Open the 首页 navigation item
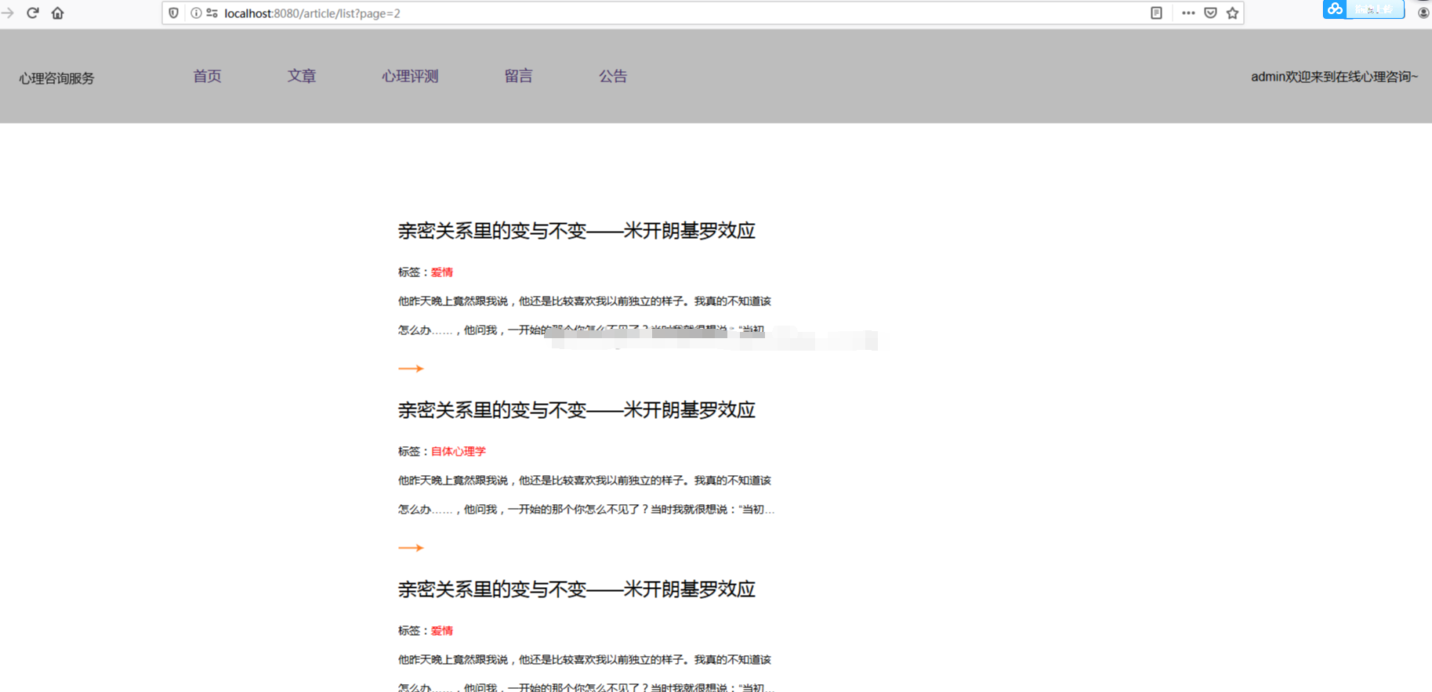This screenshot has width=1432, height=692. [207, 76]
